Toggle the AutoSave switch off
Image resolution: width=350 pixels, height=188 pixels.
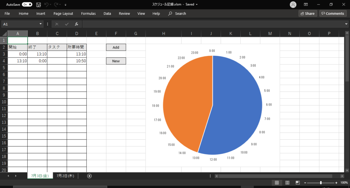(27, 4)
